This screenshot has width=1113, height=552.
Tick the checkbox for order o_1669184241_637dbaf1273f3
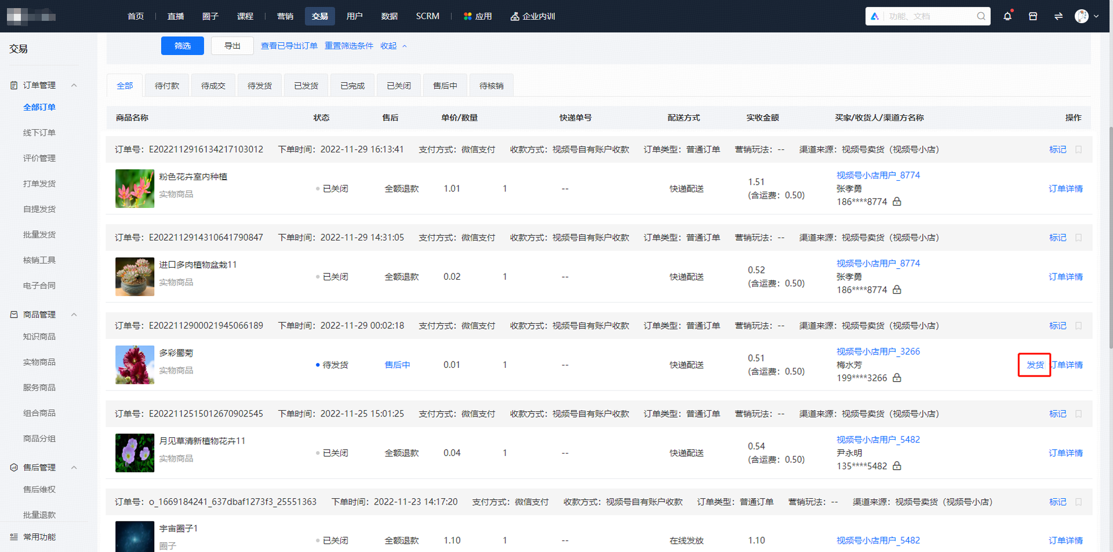point(1079,502)
